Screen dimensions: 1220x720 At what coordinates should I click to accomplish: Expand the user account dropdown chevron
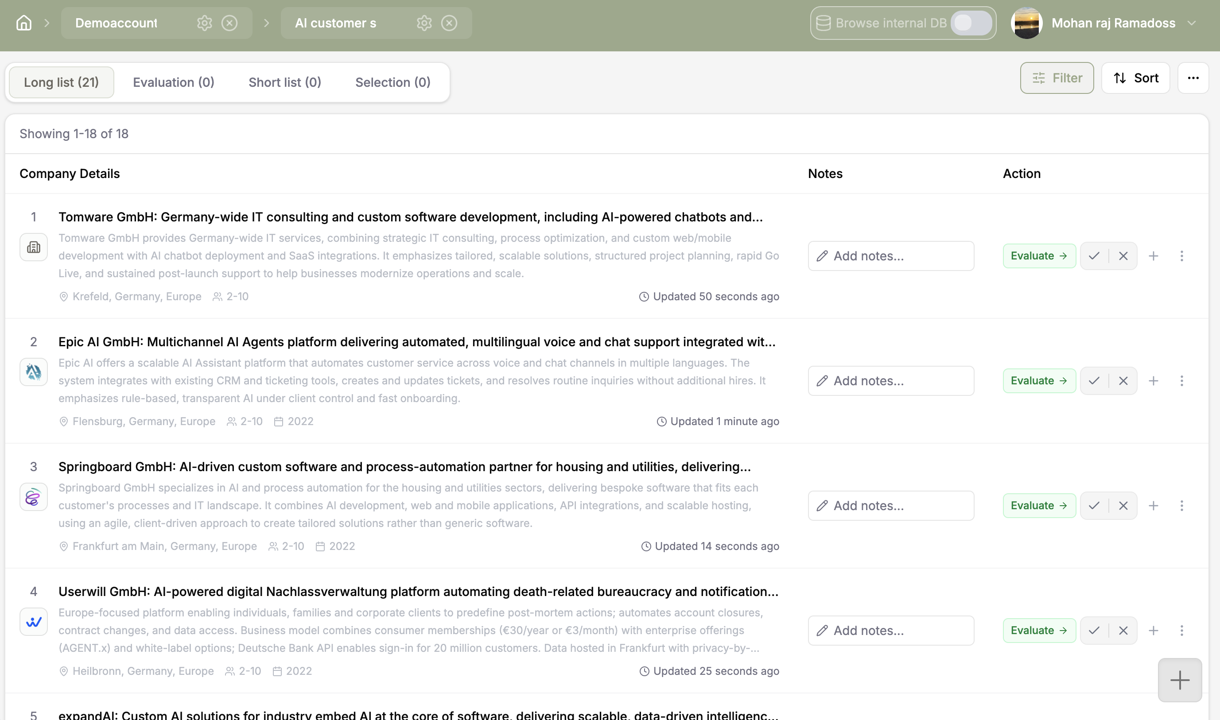pyautogui.click(x=1192, y=23)
